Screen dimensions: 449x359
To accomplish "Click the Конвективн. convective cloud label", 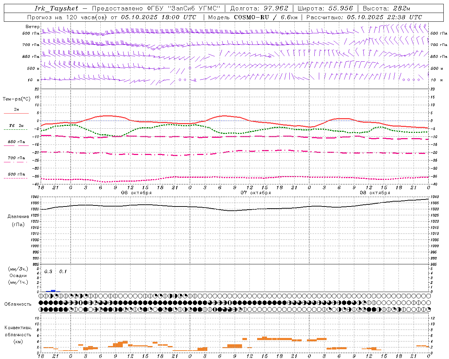I will [18, 328].
